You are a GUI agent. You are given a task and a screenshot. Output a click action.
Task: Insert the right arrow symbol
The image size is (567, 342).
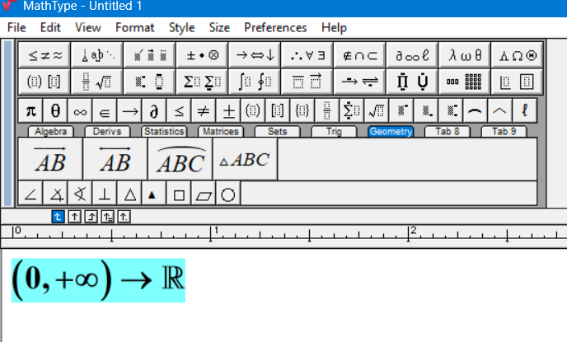(129, 110)
